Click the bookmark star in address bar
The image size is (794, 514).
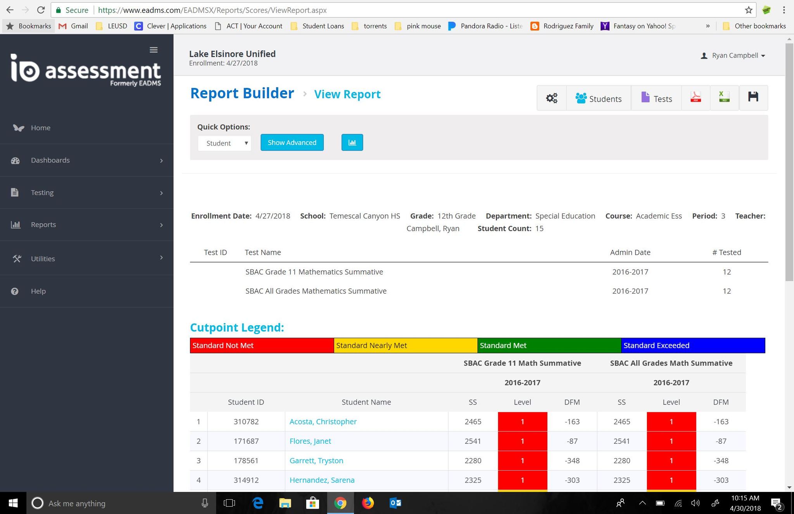(749, 10)
